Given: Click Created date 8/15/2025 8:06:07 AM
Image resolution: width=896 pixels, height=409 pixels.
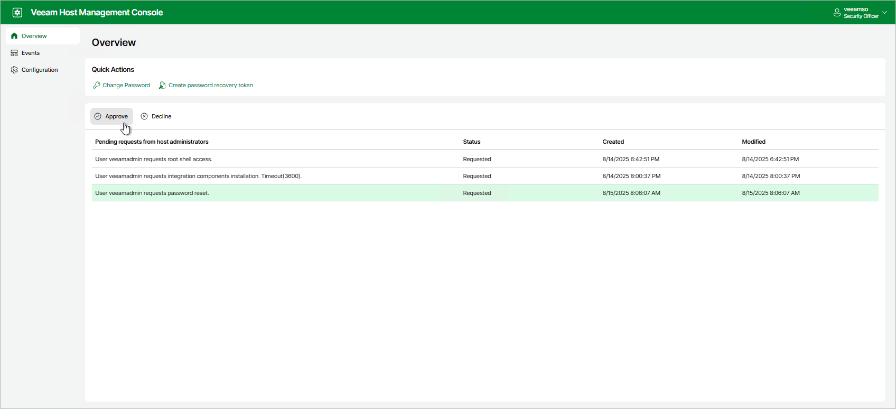Looking at the screenshot, I should tap(631, 193).
